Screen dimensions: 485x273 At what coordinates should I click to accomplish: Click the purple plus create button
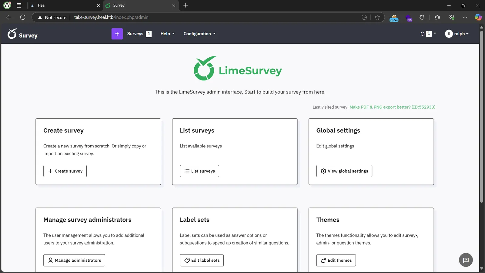tap(117, 34)
